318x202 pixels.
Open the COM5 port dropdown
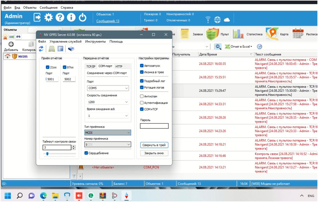(x=108, y=88)
